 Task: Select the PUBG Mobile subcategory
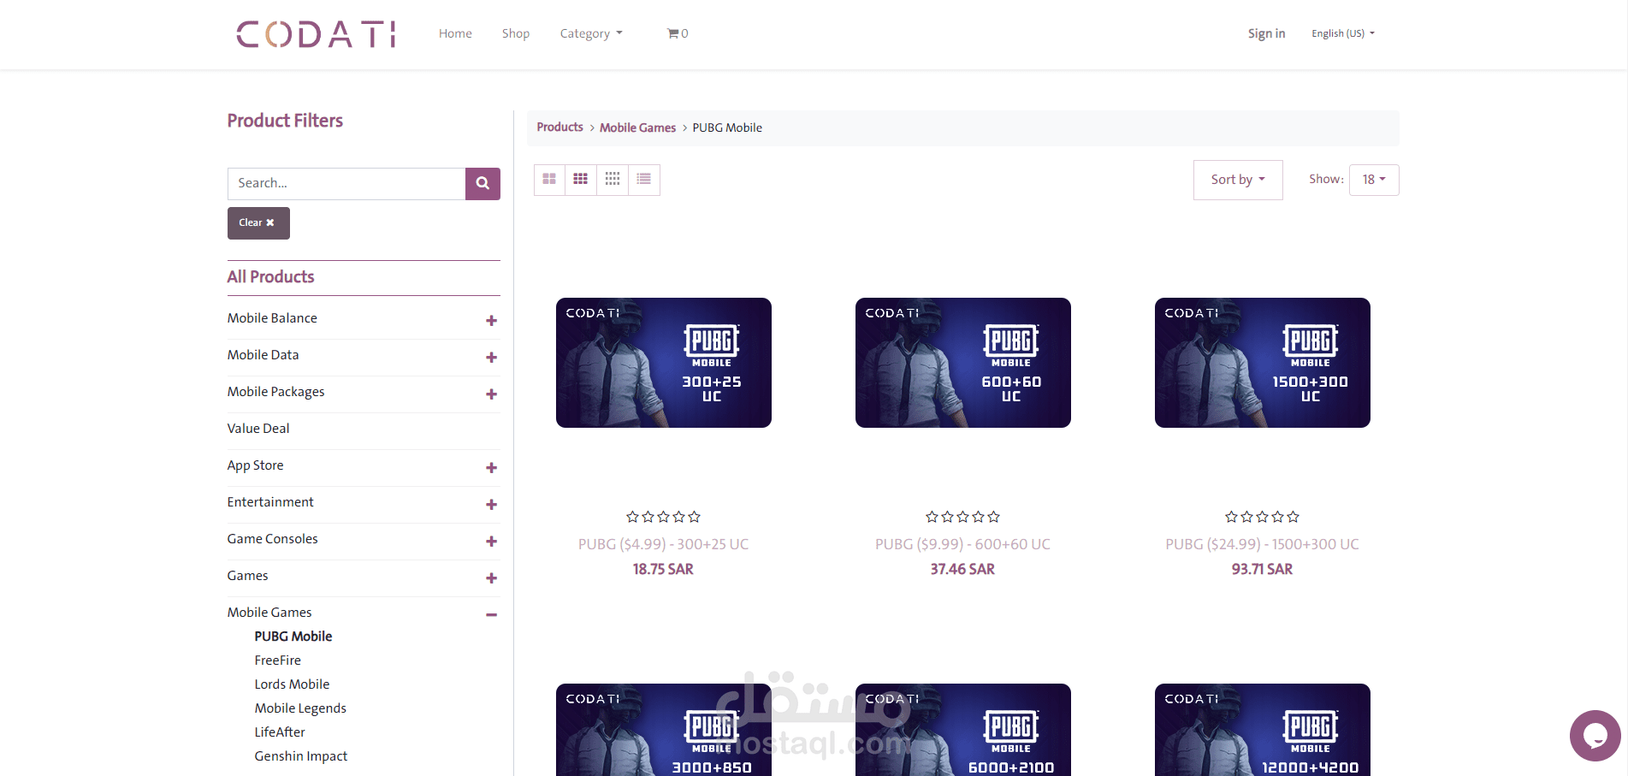coord(293,637)
